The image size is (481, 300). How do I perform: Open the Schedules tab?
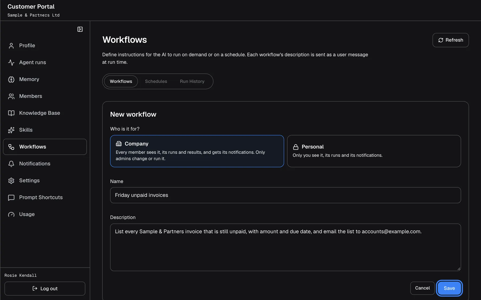[156, 81]
